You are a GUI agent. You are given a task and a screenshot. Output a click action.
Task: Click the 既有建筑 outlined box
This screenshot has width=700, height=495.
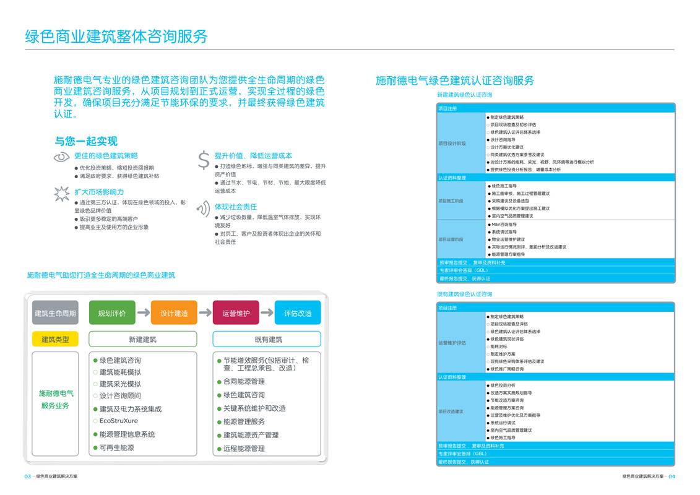(267, 339)
